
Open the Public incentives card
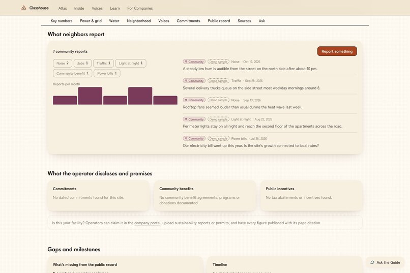tap(311, 195)
